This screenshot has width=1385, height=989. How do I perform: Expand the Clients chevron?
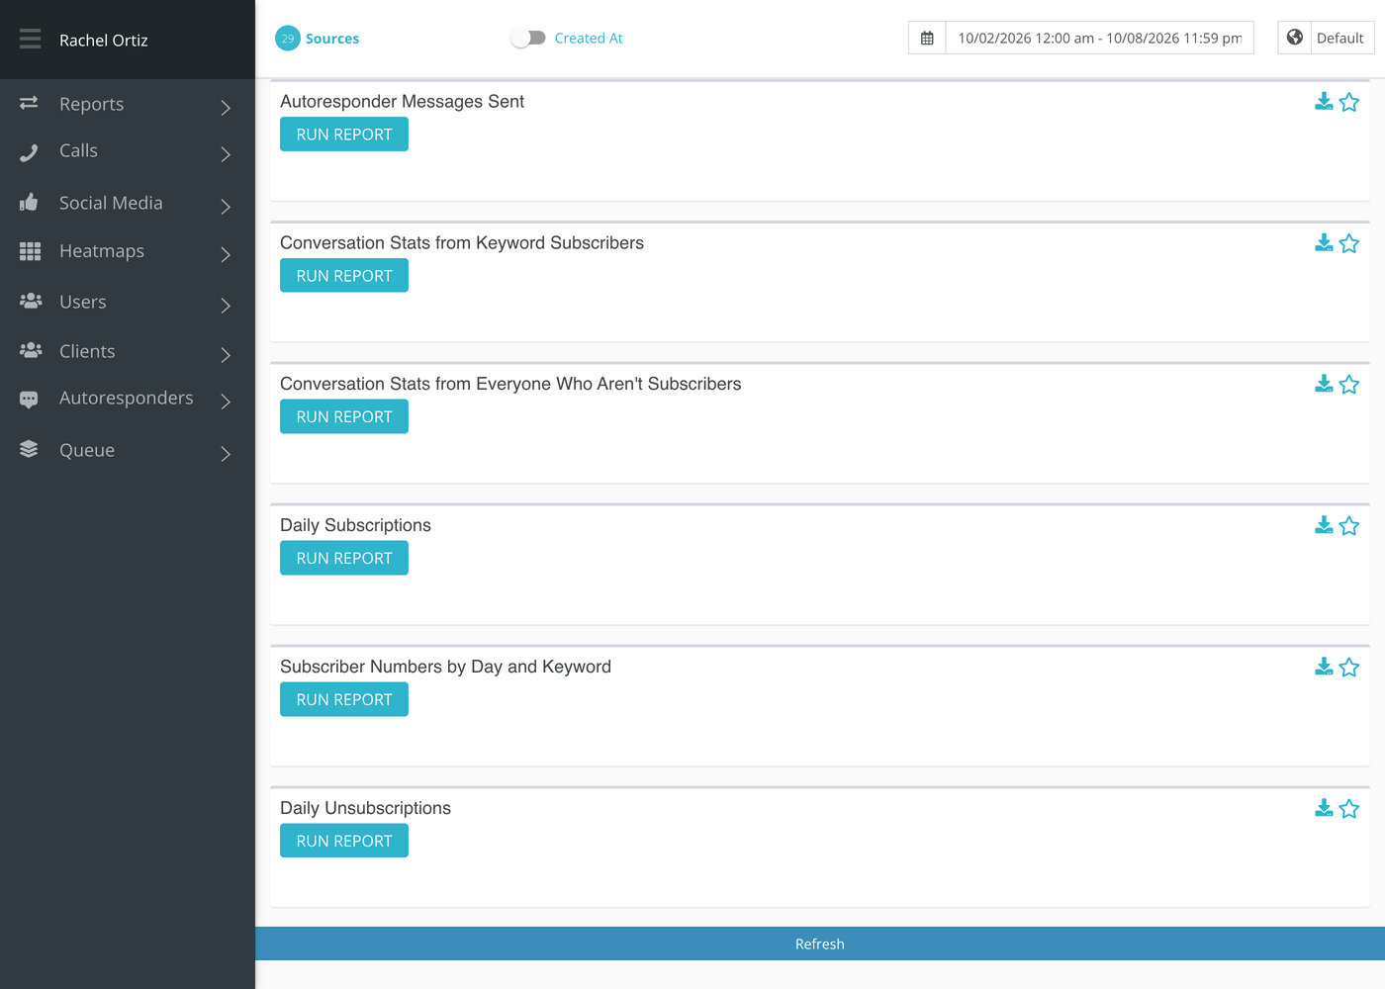(x=226, y=354)
